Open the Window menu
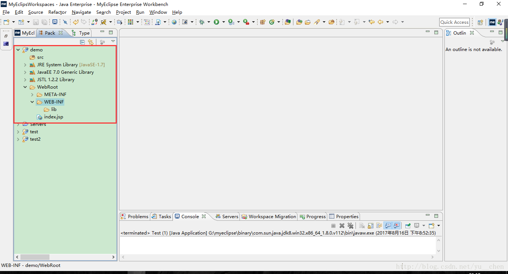The height and width of the screenshot is (274, 508). [x=158, y=12]
